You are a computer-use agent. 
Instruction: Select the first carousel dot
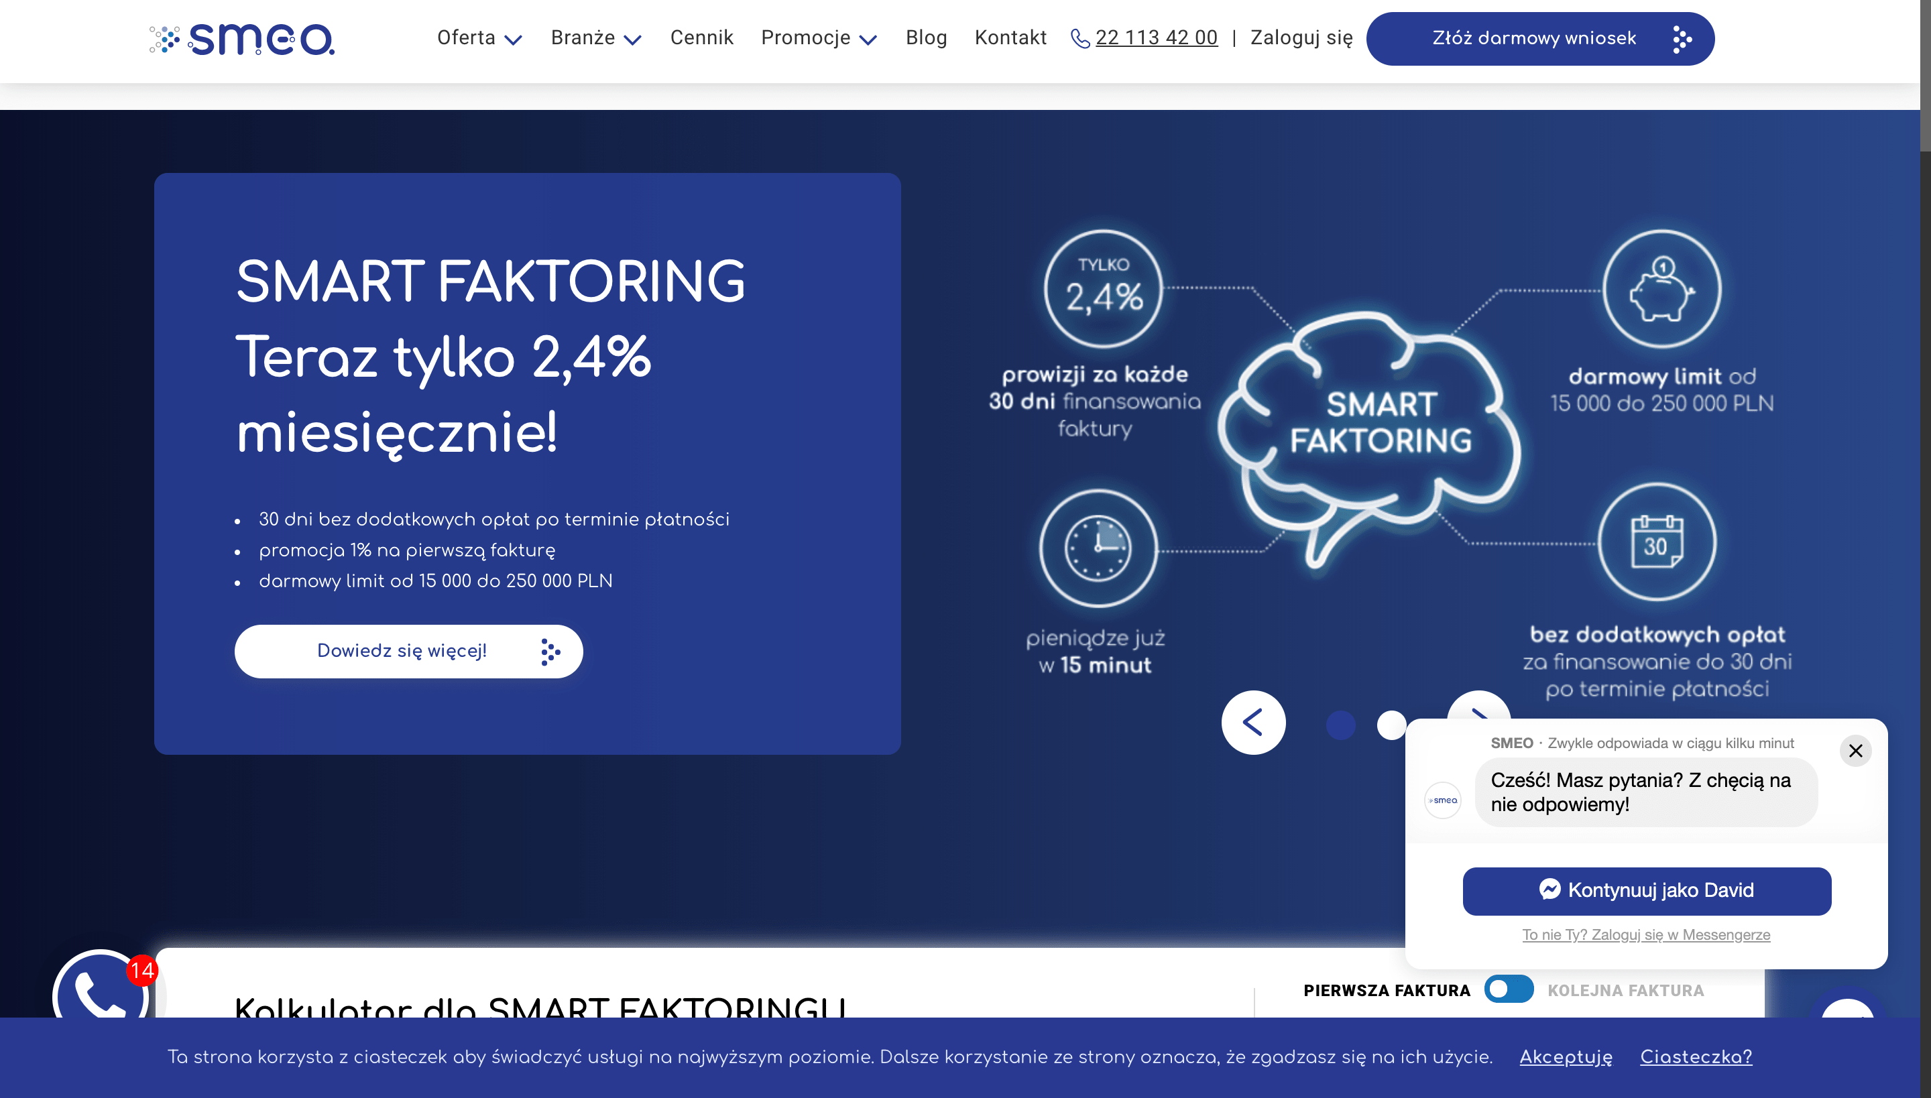coord(1340,725)
